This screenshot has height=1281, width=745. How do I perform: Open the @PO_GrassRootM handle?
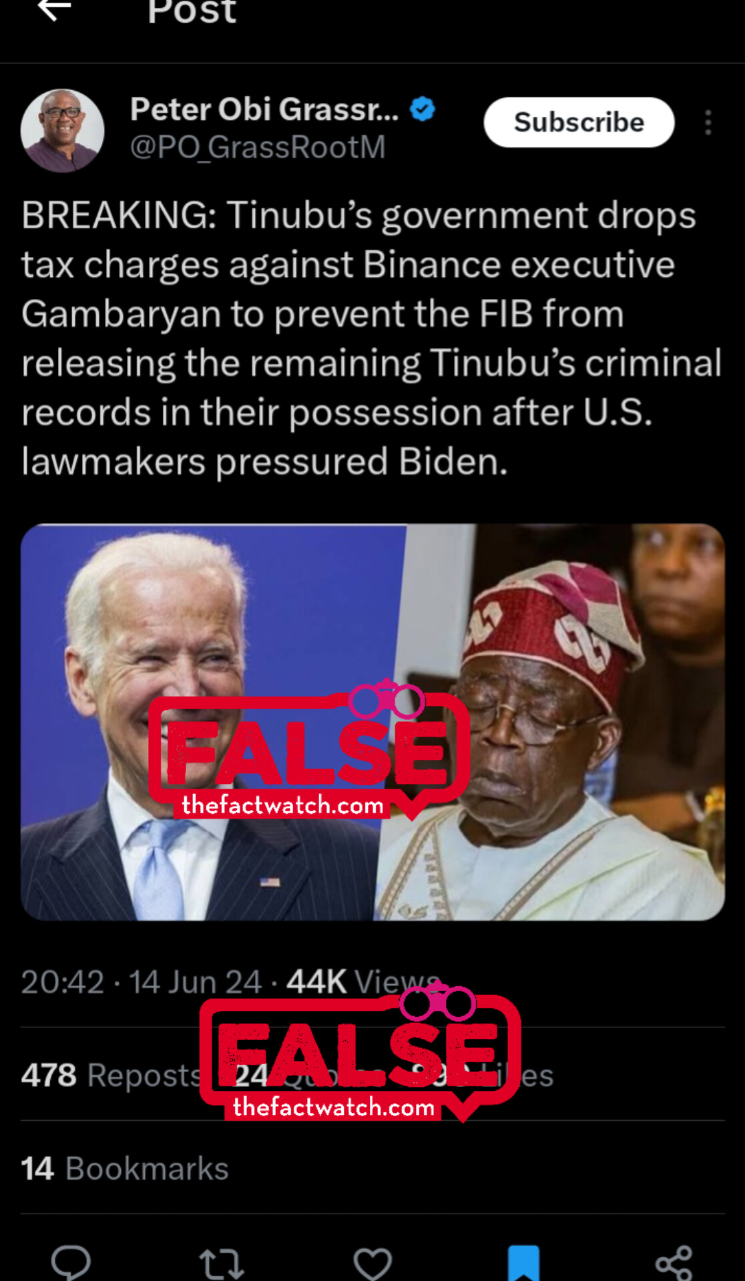pyautogui.click(x=258, y=147)
